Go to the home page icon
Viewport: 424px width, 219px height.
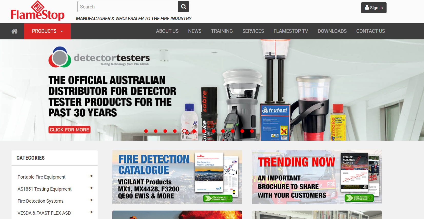(14, 31)
